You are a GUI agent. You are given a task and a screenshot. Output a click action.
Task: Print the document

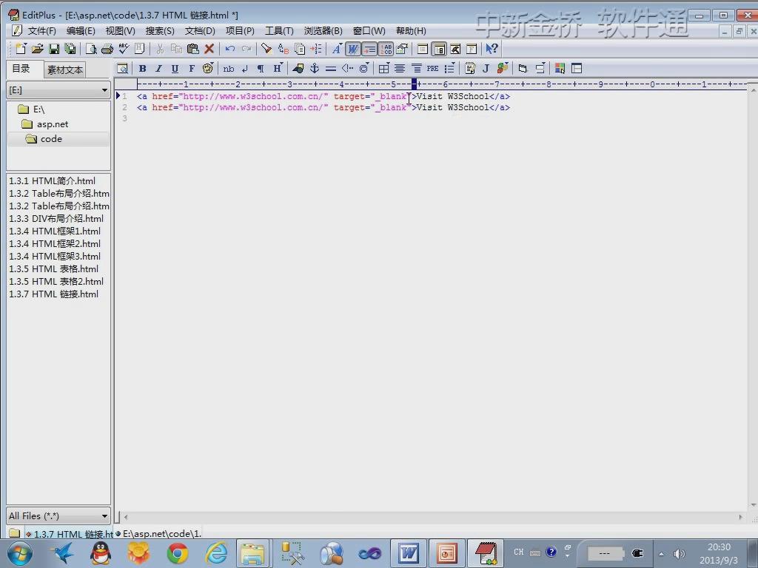coord(107,49)
